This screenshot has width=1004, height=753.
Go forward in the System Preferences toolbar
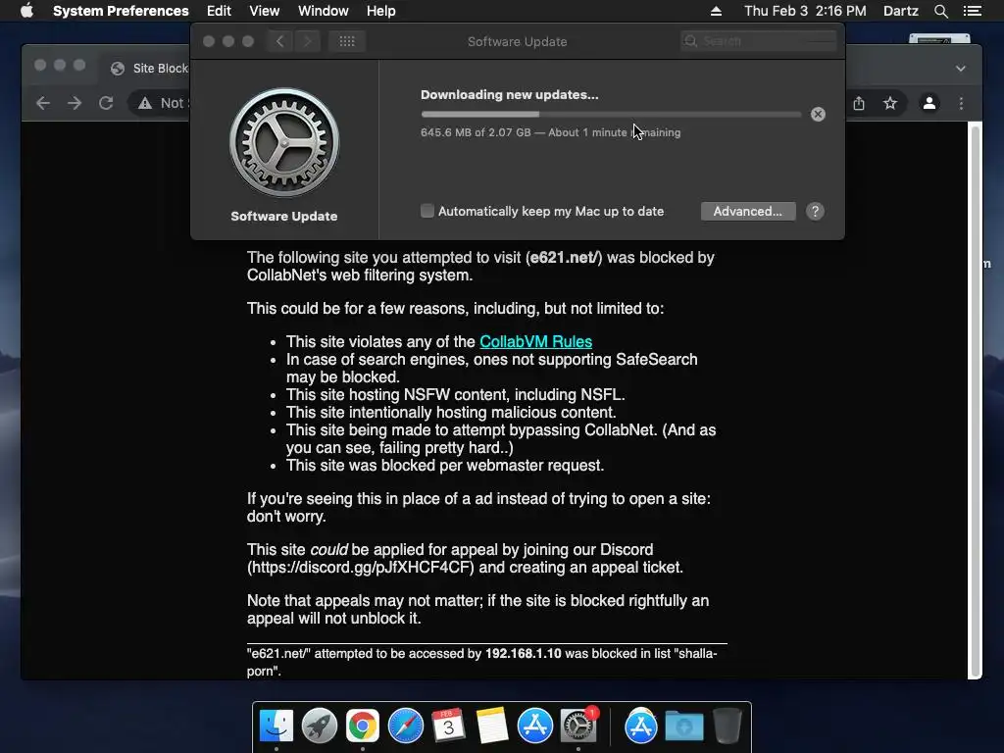point(307,41)
